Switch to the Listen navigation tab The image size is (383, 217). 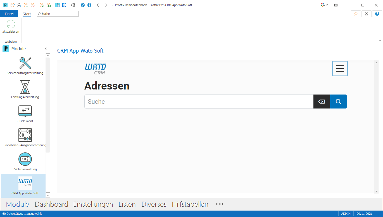click(x=127, y=204)
